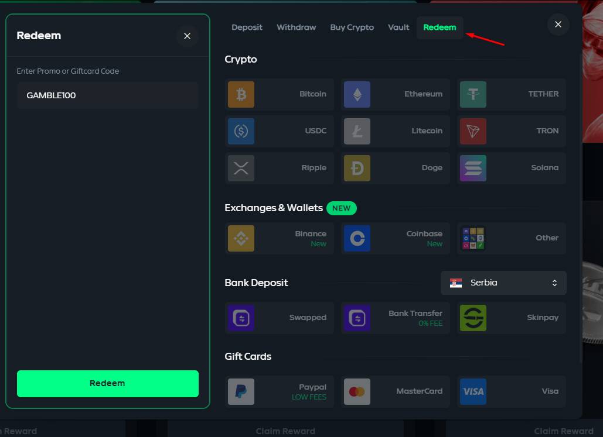This screenshot has width=603, height=437.
Task: Click the Bitcoin label
Action: pyautogui.click(x=313, y=94)
